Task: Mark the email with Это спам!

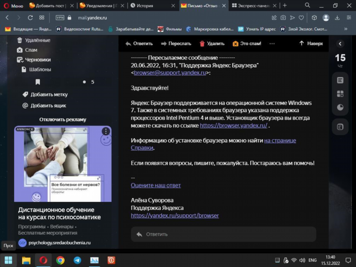Action: [x=247, y=43]
